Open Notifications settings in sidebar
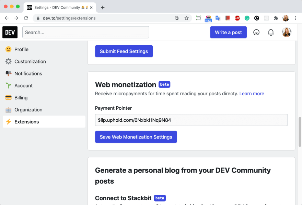Viewport: 302px width, 205px height. [x=44, y=73]
